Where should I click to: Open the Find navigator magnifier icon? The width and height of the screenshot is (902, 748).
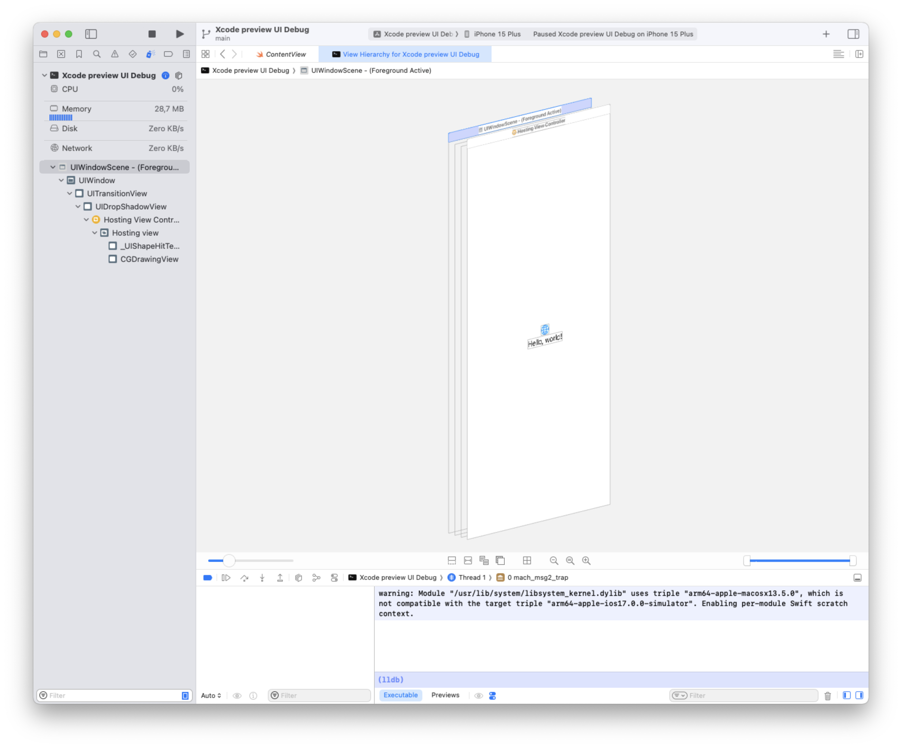click(x=97, y=54)
